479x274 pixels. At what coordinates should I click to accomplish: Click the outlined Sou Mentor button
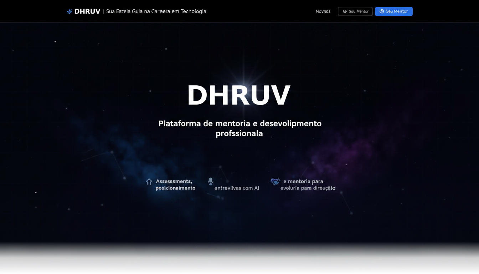pos(355,11)
